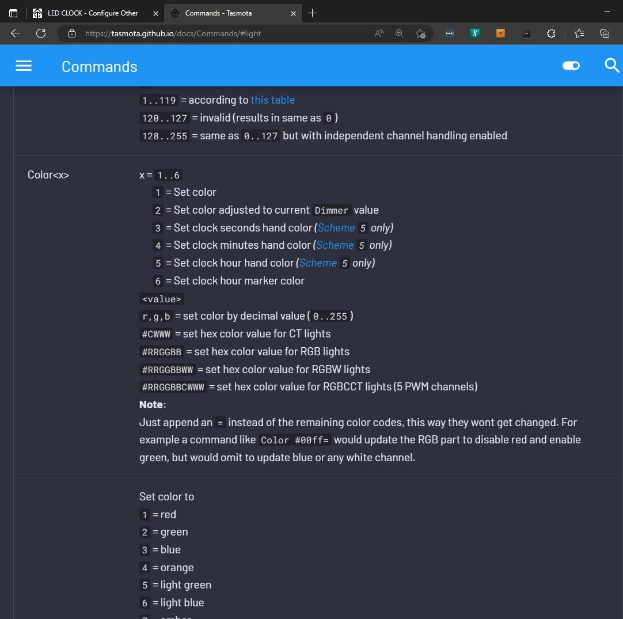Open the hamburger navigation menu

[24, 66]
